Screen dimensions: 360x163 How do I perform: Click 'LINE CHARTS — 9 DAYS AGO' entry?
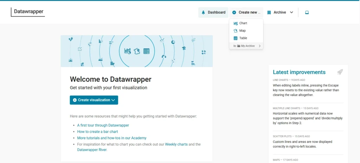tap(289, 80)
